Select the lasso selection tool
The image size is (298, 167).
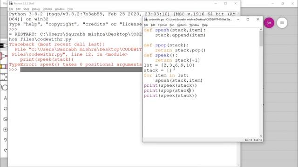[x=4, y=88]
